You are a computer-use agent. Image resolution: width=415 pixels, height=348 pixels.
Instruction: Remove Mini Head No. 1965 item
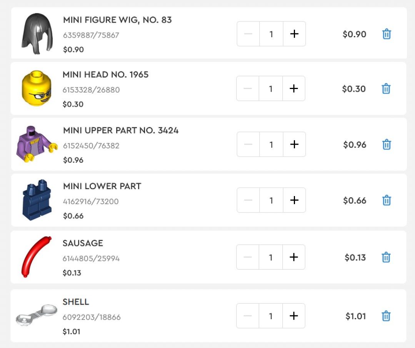pos(386,89)
